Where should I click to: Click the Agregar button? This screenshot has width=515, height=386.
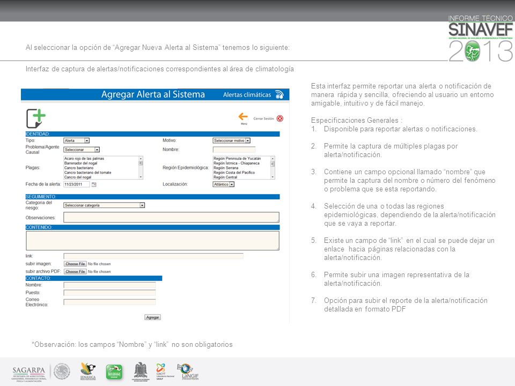(152, 317)
